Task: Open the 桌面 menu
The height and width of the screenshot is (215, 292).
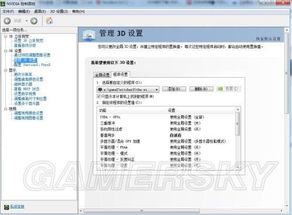Action: tap(40, 12)
